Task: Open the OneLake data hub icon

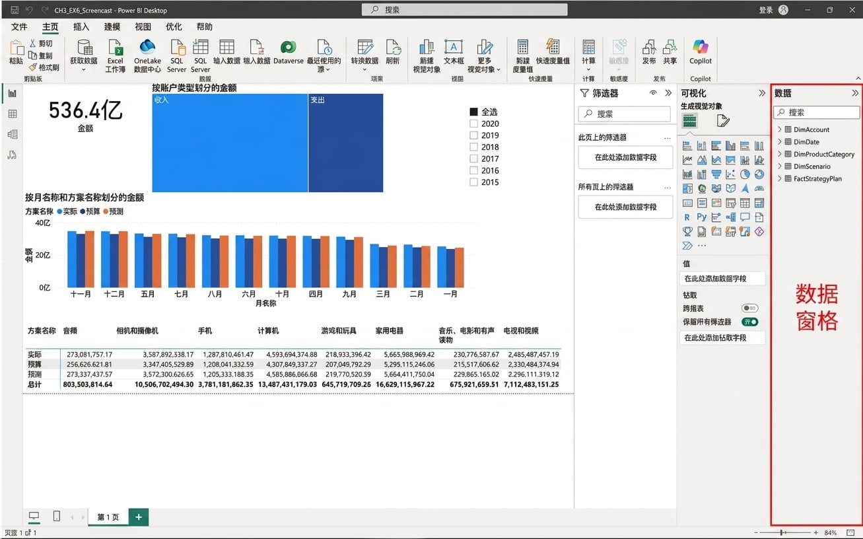Action: coord(147,47)
